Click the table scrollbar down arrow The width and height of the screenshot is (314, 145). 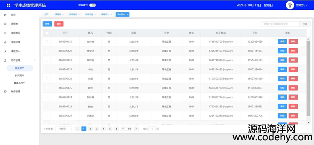(x=308, y=122)
